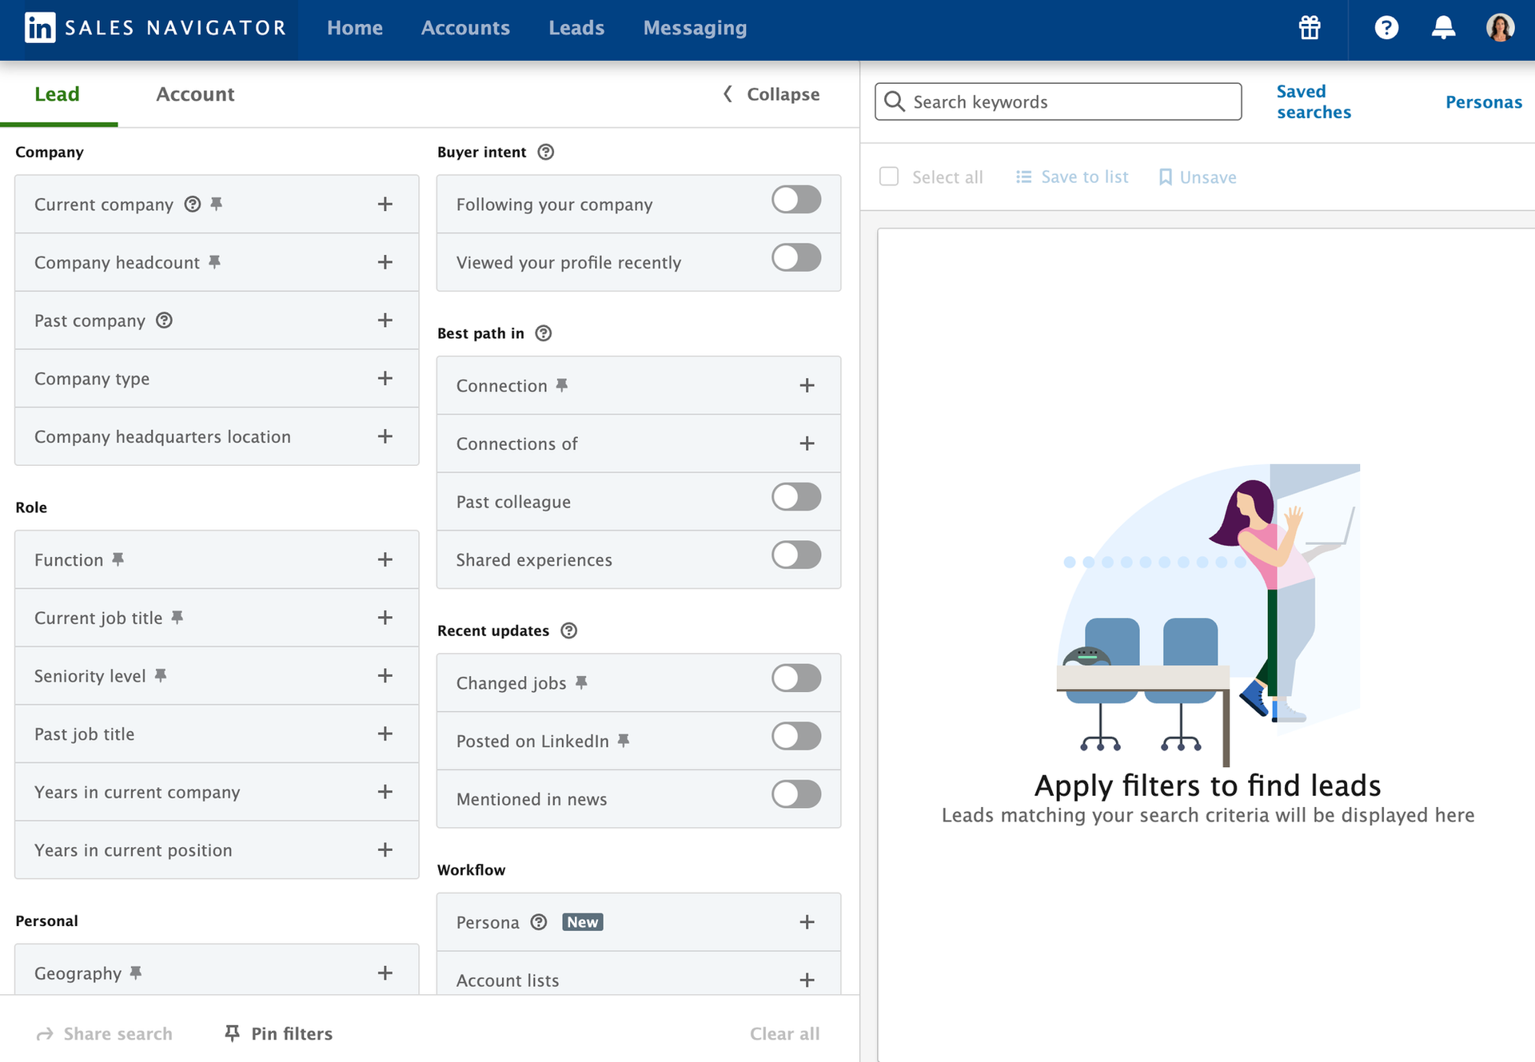Enable the Shared experiences switch
Screen dimensions: 1535x1062
[x=795, y=555]
